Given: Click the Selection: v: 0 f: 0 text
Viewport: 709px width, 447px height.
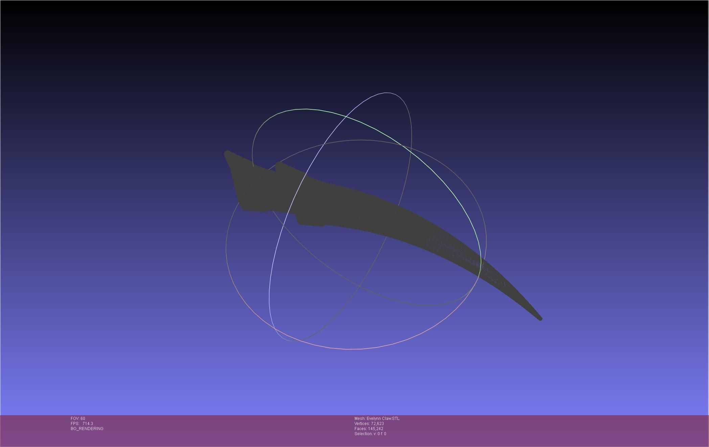Looking at the screenshot, I should [370, 434].
